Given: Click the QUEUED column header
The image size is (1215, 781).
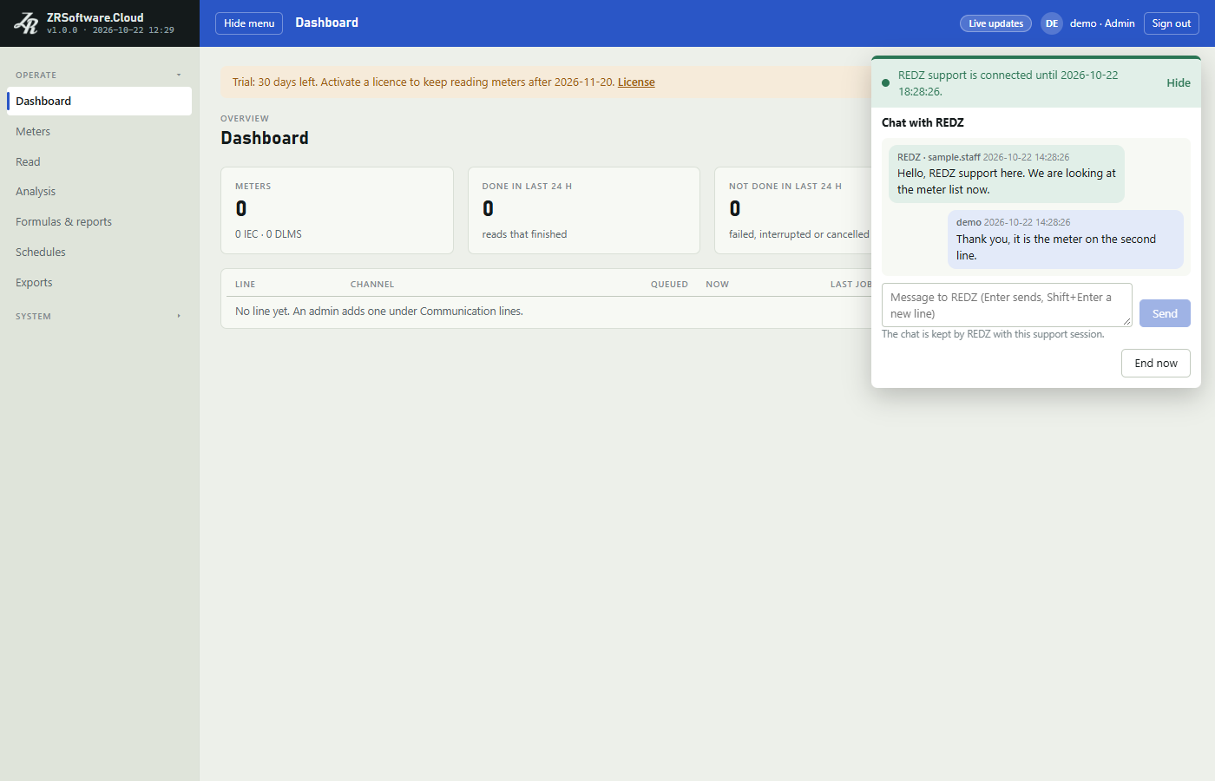Looking at the screenshot, I should click(x=669, y=285).
